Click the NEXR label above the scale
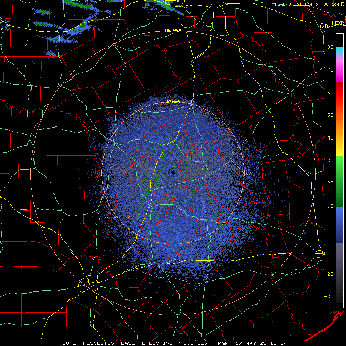The height and width of the screenshot is (346, 346). coord(338,23)
